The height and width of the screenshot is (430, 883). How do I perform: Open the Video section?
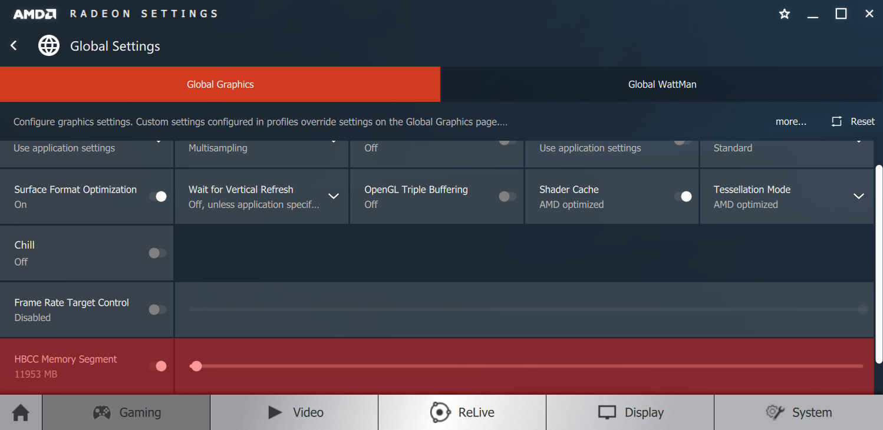[x=294, y=412]
